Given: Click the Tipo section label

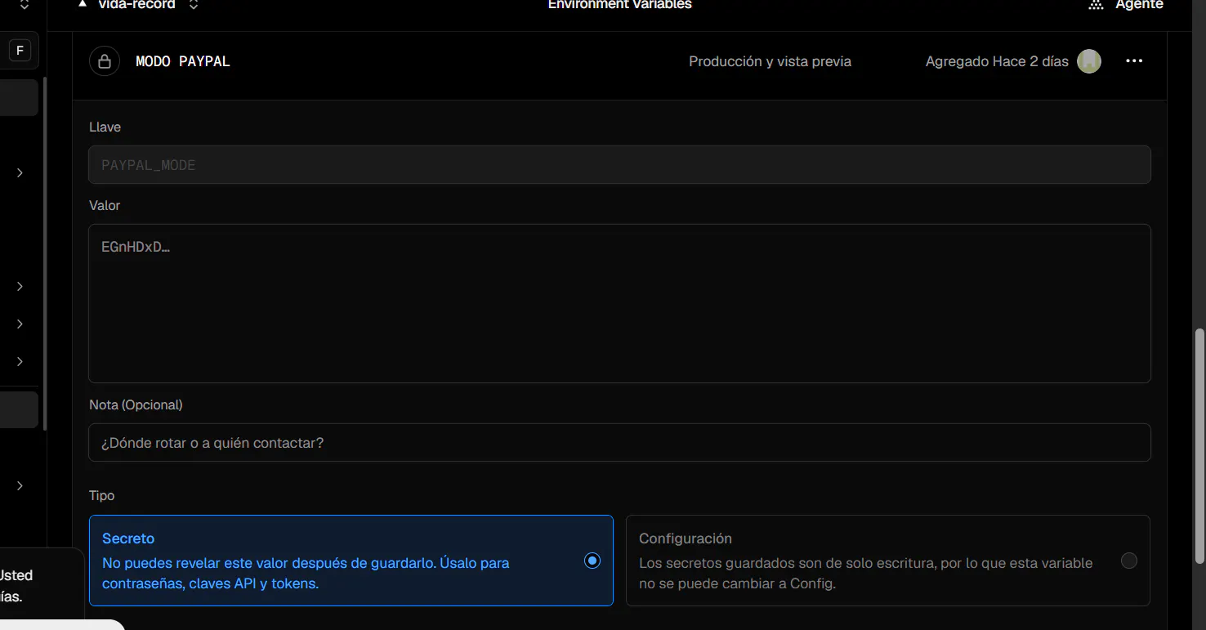Looking at the screenshot, I should click(x=102, y=496).
